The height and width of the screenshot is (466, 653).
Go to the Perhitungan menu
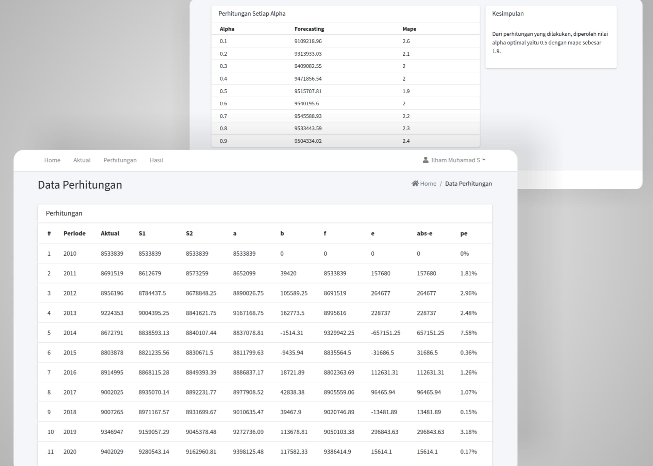pyautogui.click(x=120, y=160)
